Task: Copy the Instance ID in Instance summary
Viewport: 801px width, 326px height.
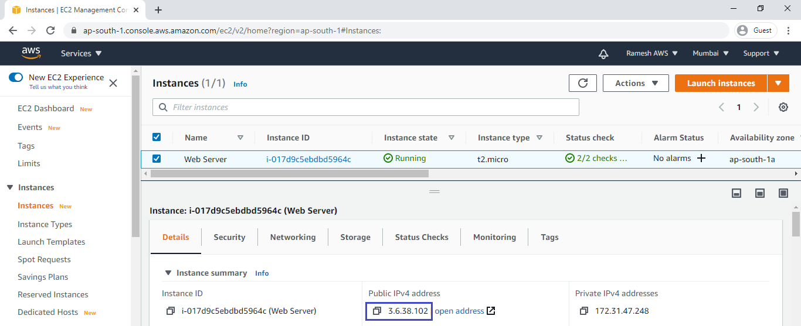Action: pyautogui.click(x=171, y=311)
